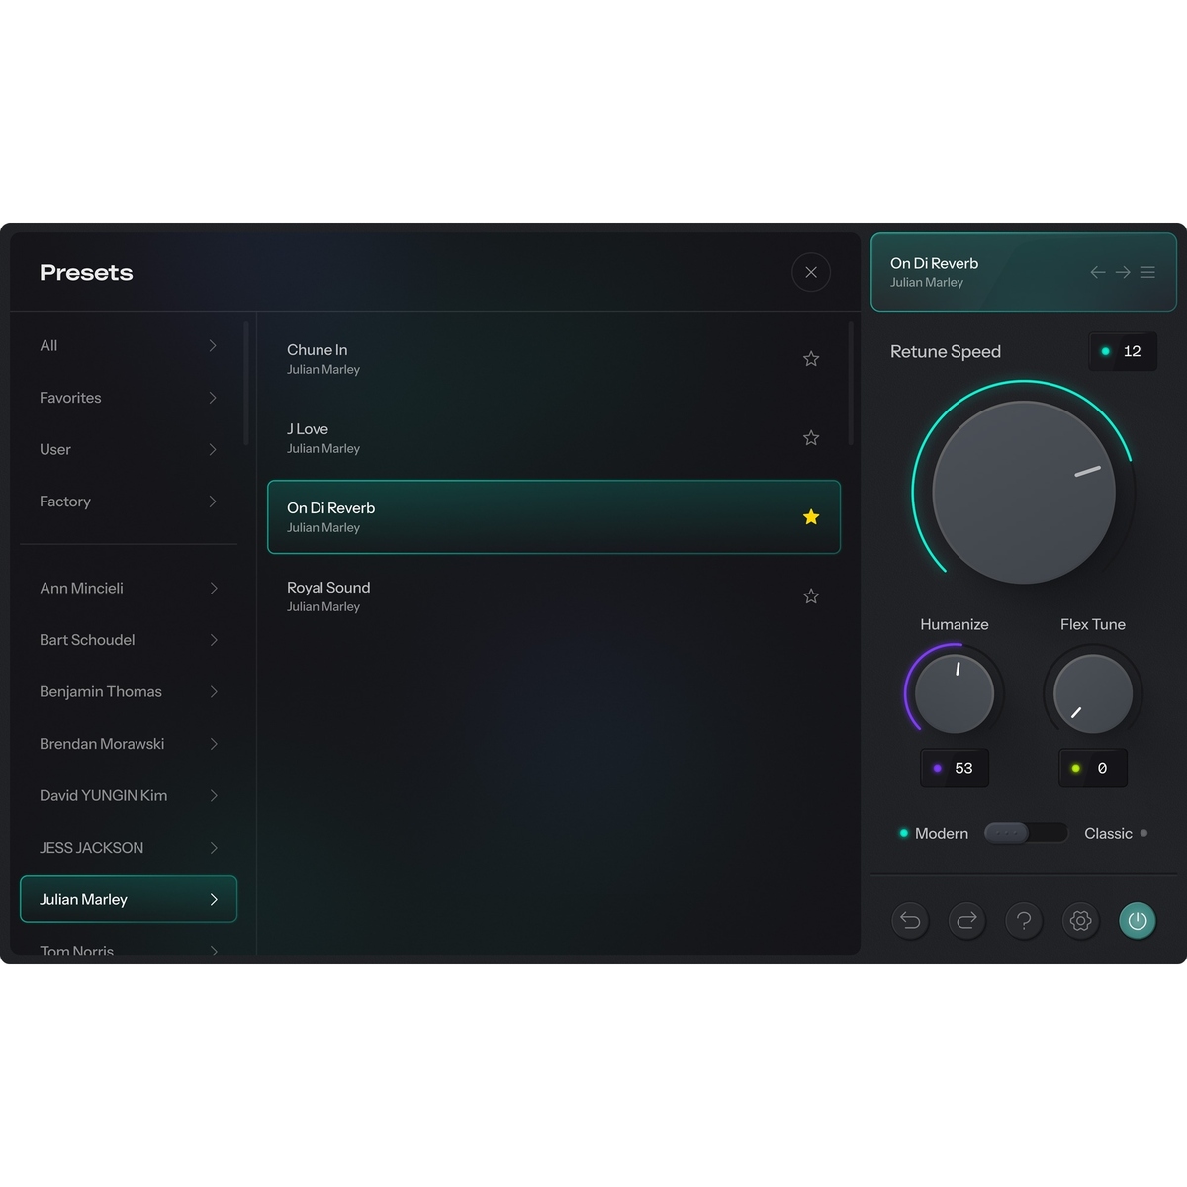This screenshot has height=1187, width=1187.
Task: Click the Presets title text
Action: pos(86,273)
